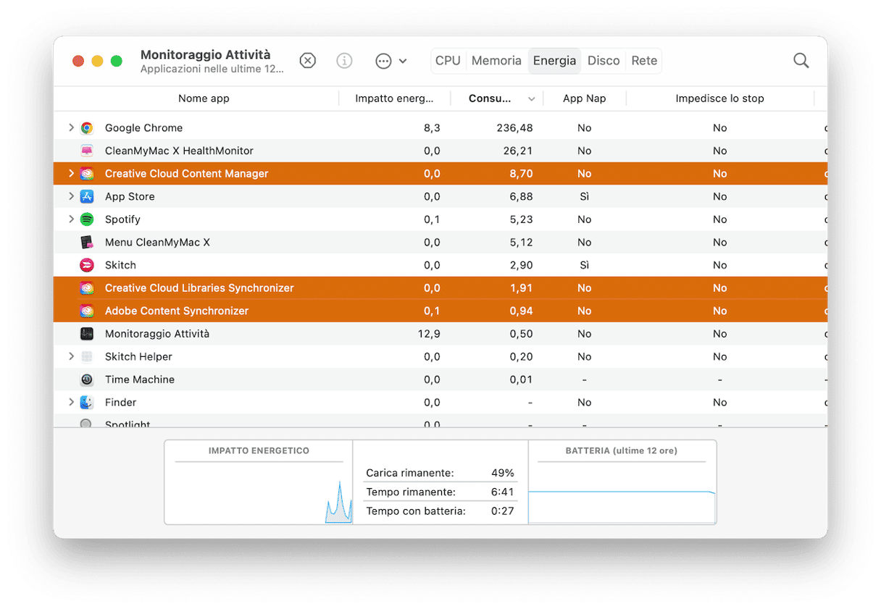Select Creative Cloud Content Manager process name

point(186,174)
